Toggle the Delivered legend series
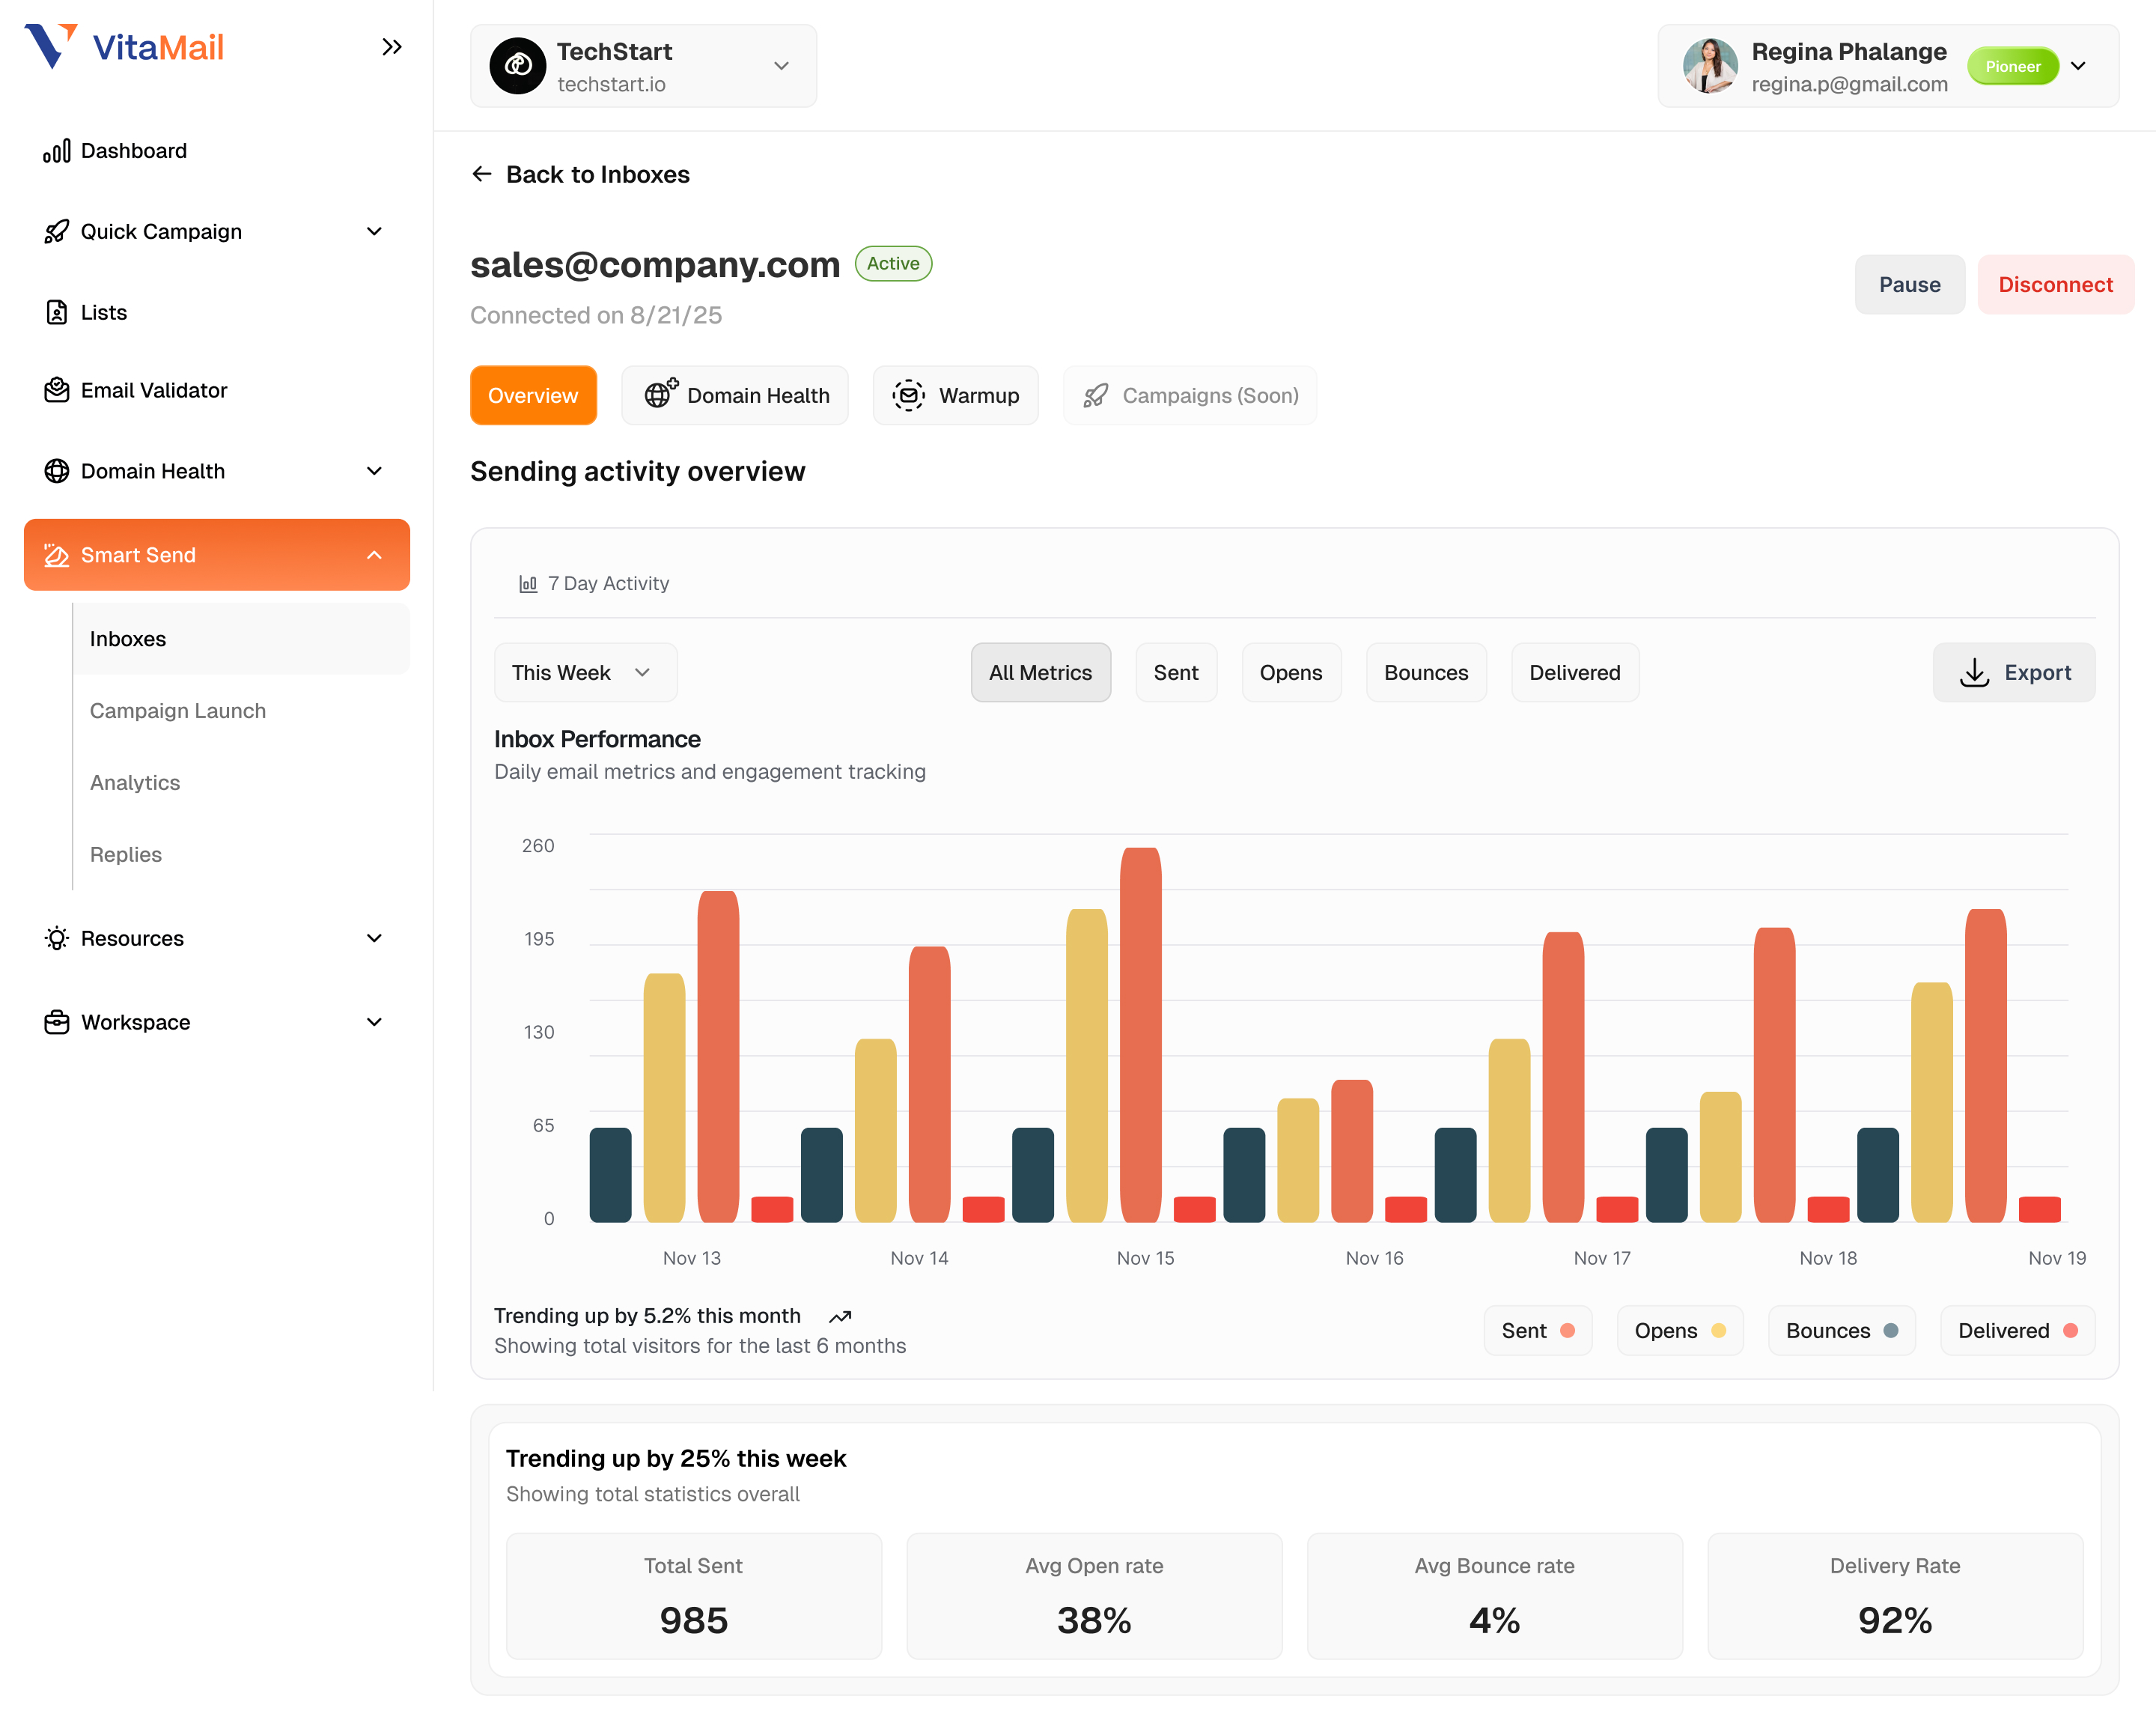The height and width of the screenshot is (1720, 2156). (2018, 1331)
